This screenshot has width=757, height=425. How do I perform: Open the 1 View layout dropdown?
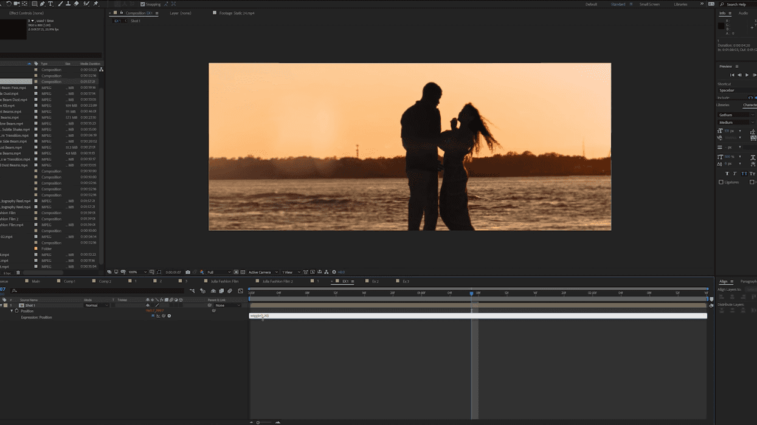pyautogui.click(x=291, y=272)
